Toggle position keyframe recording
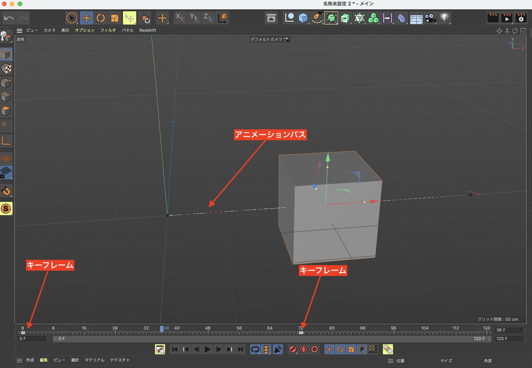Image resolution: width=532 pixels, height=368 pixels. click(x=329, y=349)
